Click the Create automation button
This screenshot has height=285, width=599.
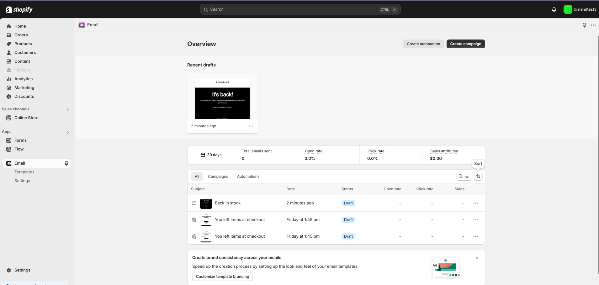click(x=423, y=44)
